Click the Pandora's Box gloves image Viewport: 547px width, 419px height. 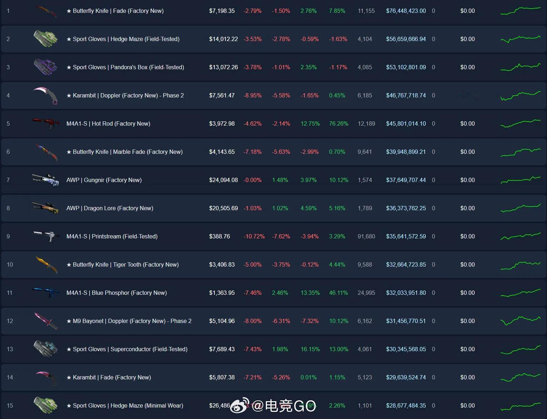(46, 67)
